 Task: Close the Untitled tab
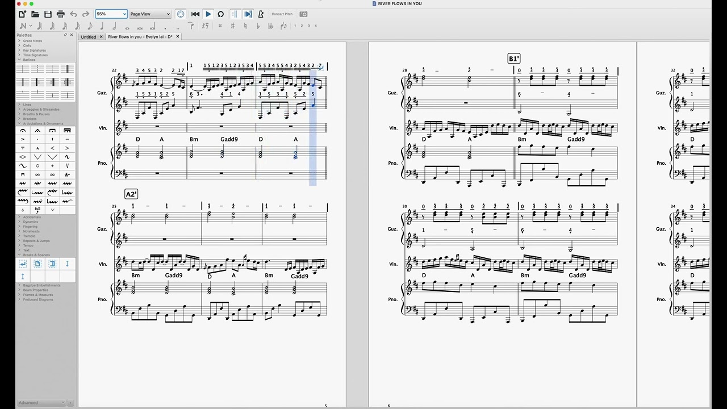(x=101, y=37)
